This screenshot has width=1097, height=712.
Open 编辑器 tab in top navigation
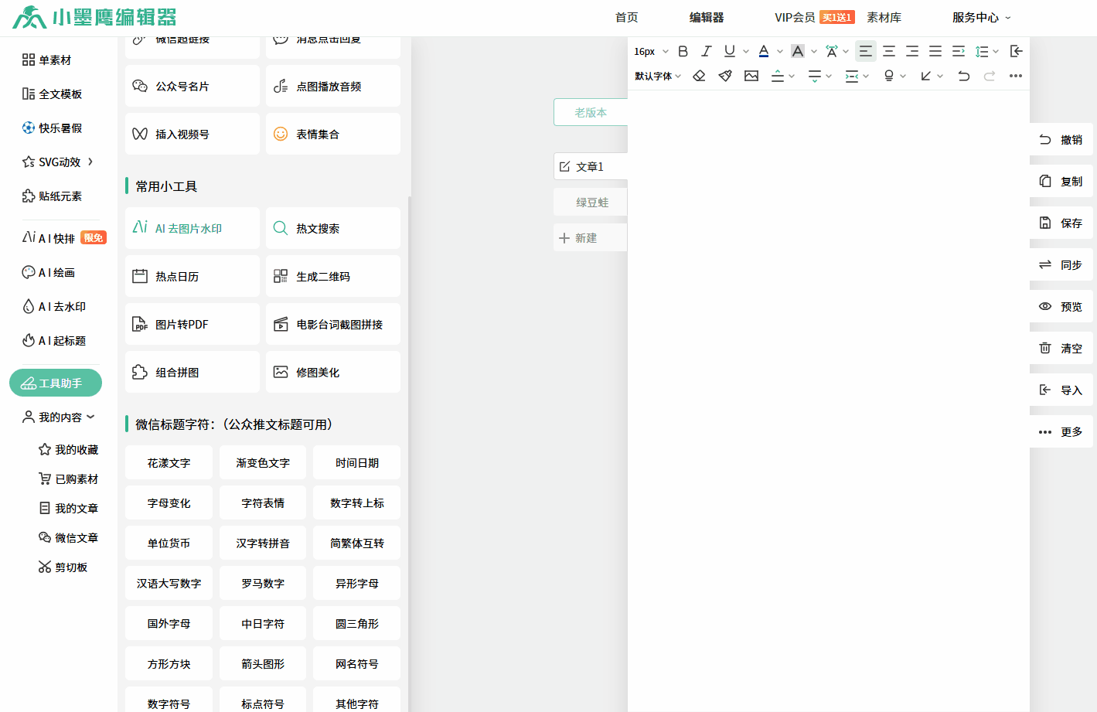707,17
